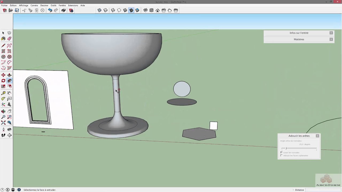Select the Look Around eye tool
Screen dimensions: 342x192
coord(9,130)
